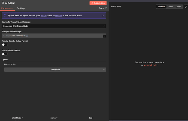Open the Add Option dropdown

point(55,69)
